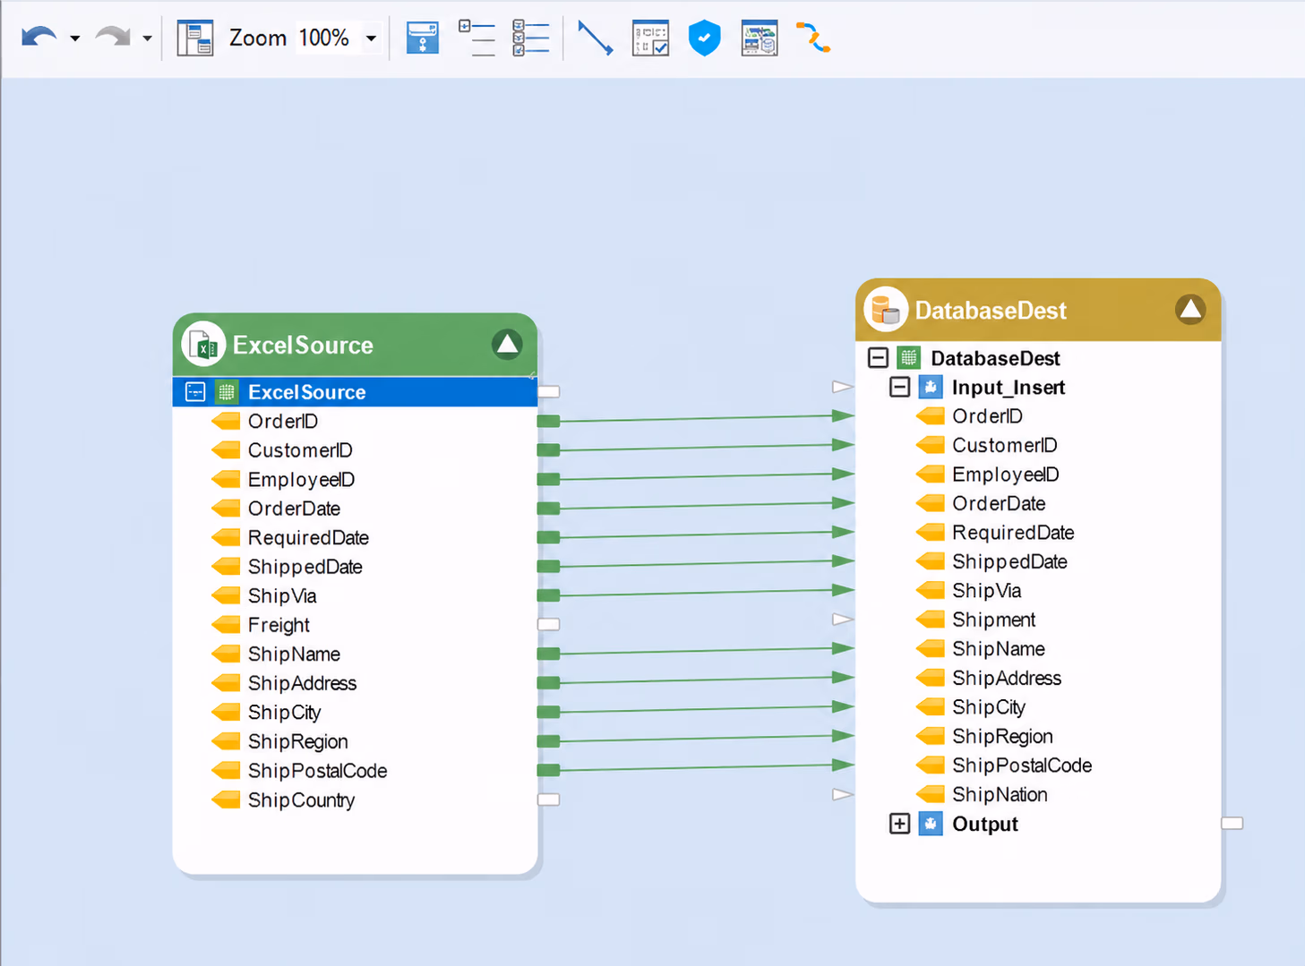Screen dimensions: 1305x966
Task: Click the checklist verification toolbar icon
Action: click(x=650, y=38)
